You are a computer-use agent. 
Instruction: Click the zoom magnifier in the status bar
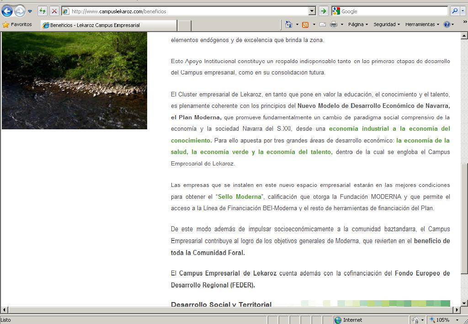(432, 320)
